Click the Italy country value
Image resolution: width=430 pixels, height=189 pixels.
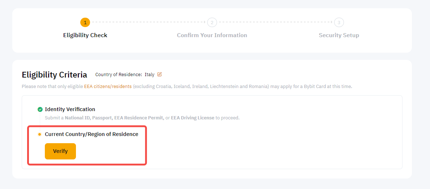149,75
